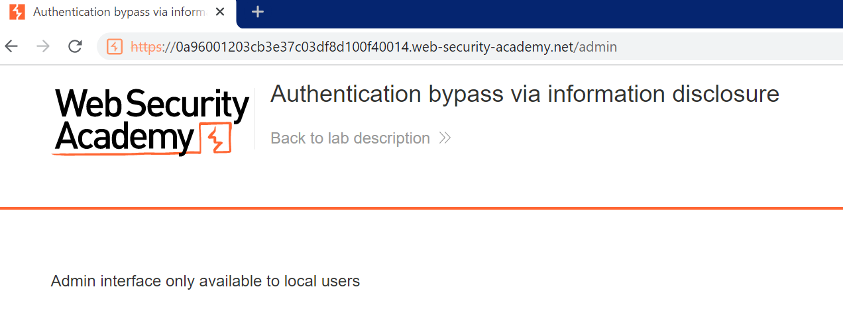Click the Burp favicon on the browser tab

point(17,12)
